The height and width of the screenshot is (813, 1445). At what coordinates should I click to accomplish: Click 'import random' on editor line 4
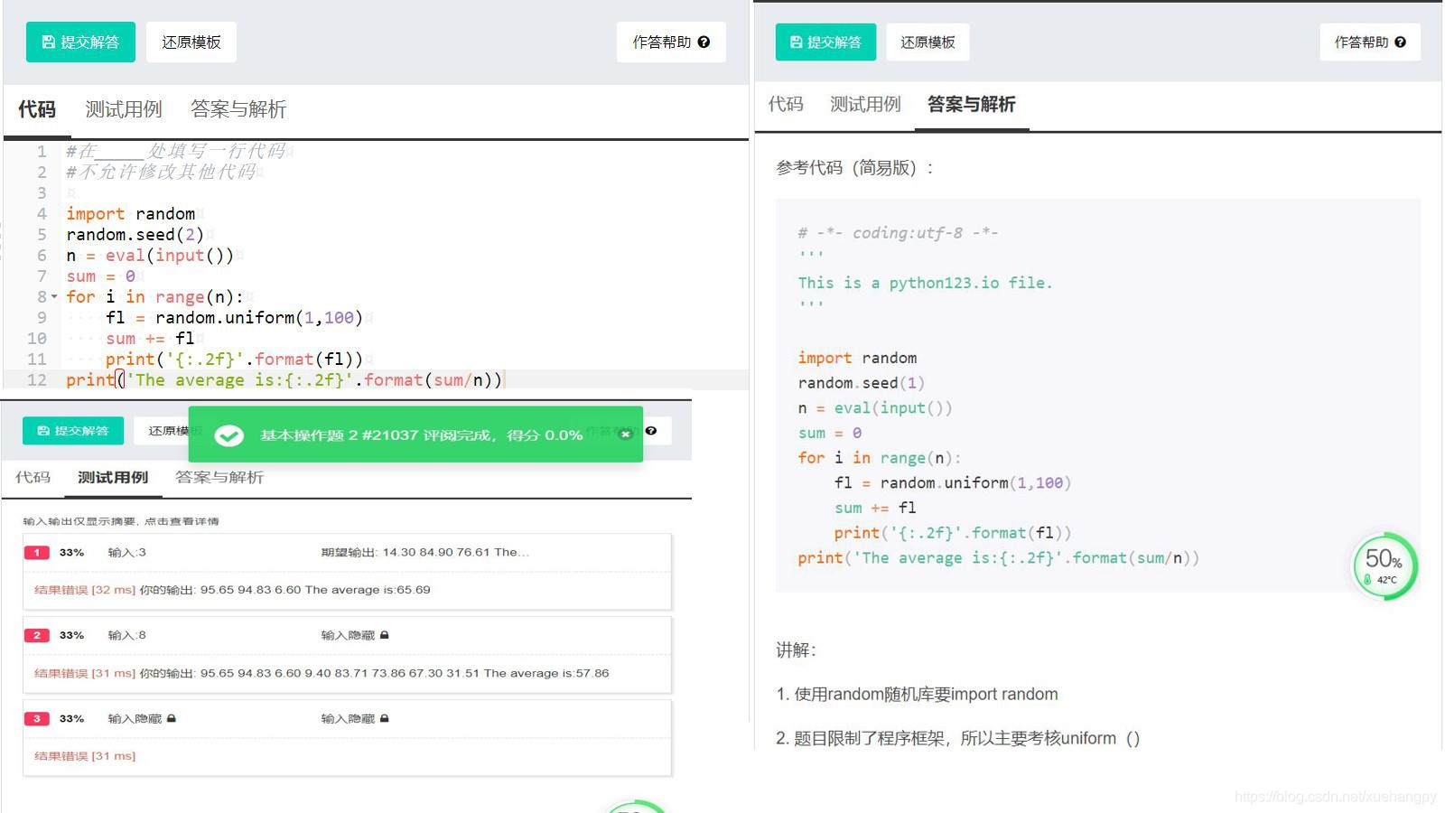(x=130, y=214)
